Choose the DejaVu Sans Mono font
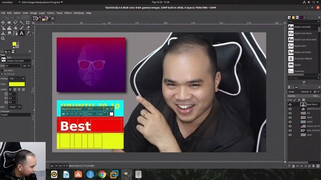 (303, 33)
